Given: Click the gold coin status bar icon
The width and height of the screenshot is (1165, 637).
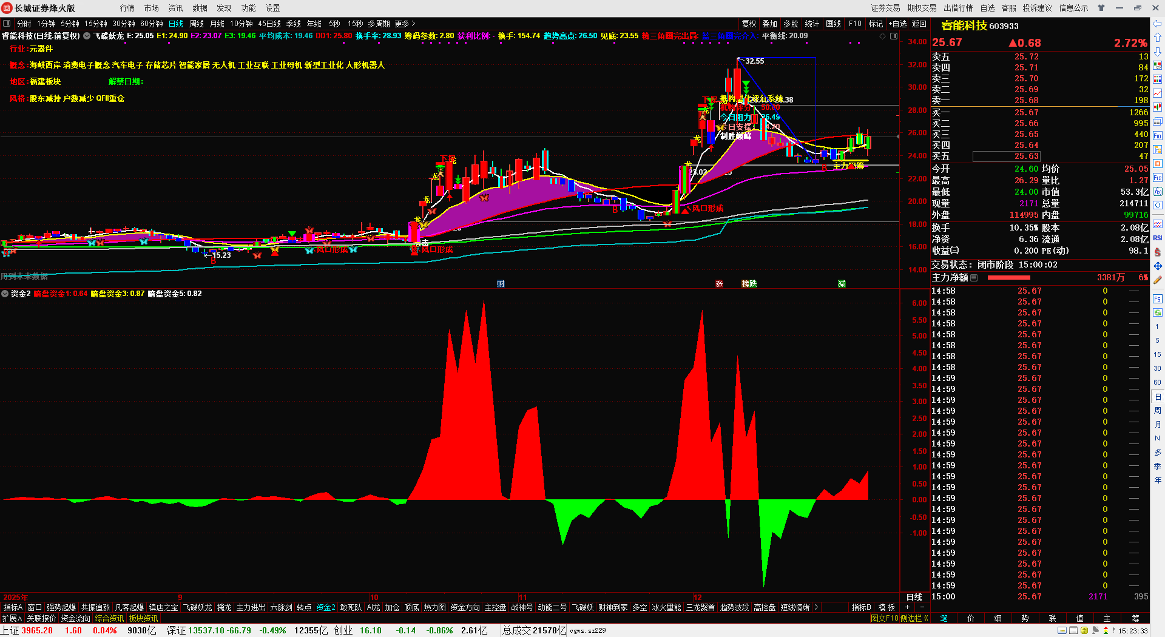Looking at the screenshot, I should coord(1084,630).
